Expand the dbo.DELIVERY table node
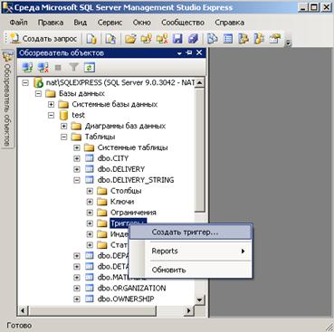This screenshot has height=332, width=334. pos(77,169)
